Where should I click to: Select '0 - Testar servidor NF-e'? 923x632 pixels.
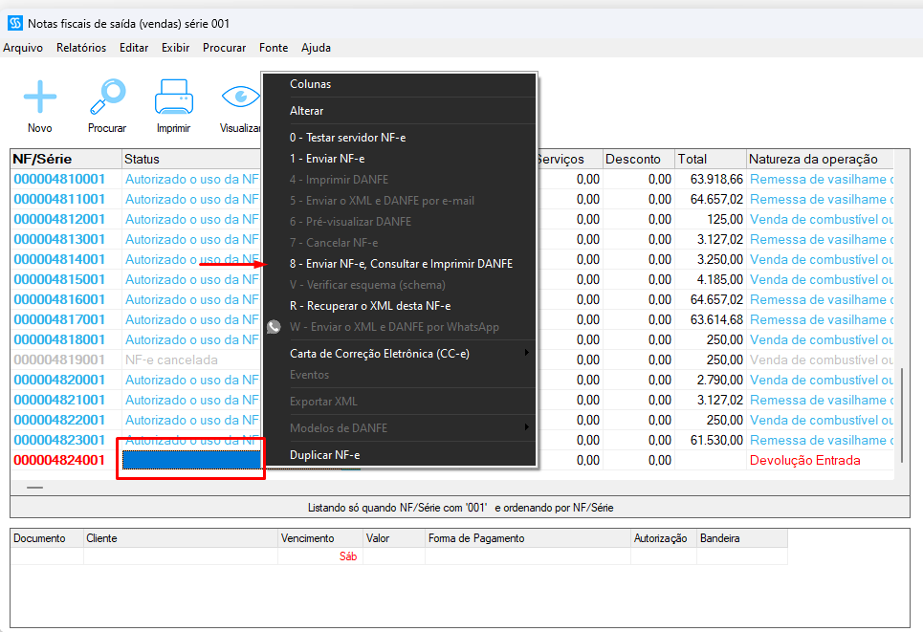(347, 137)
